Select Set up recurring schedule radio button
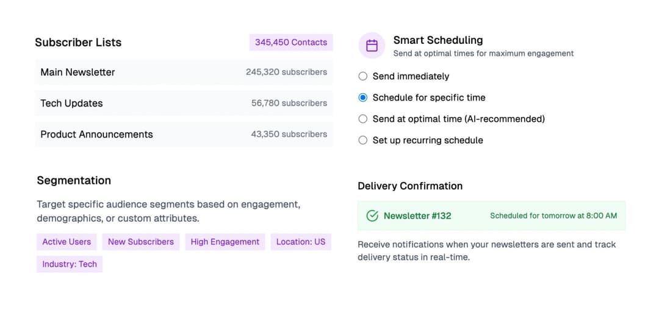This screenshot has height=327, width=659. 362,141
